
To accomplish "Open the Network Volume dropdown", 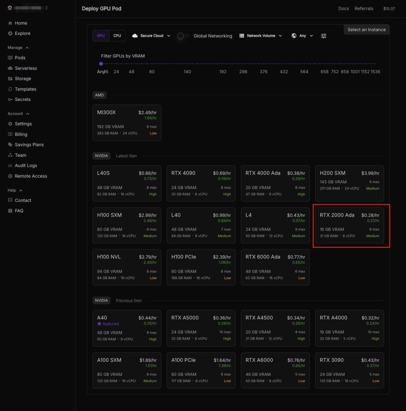I will [x=261, y=36].
